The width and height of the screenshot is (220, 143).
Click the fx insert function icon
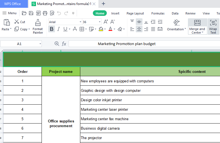click(x=64, y=44)
